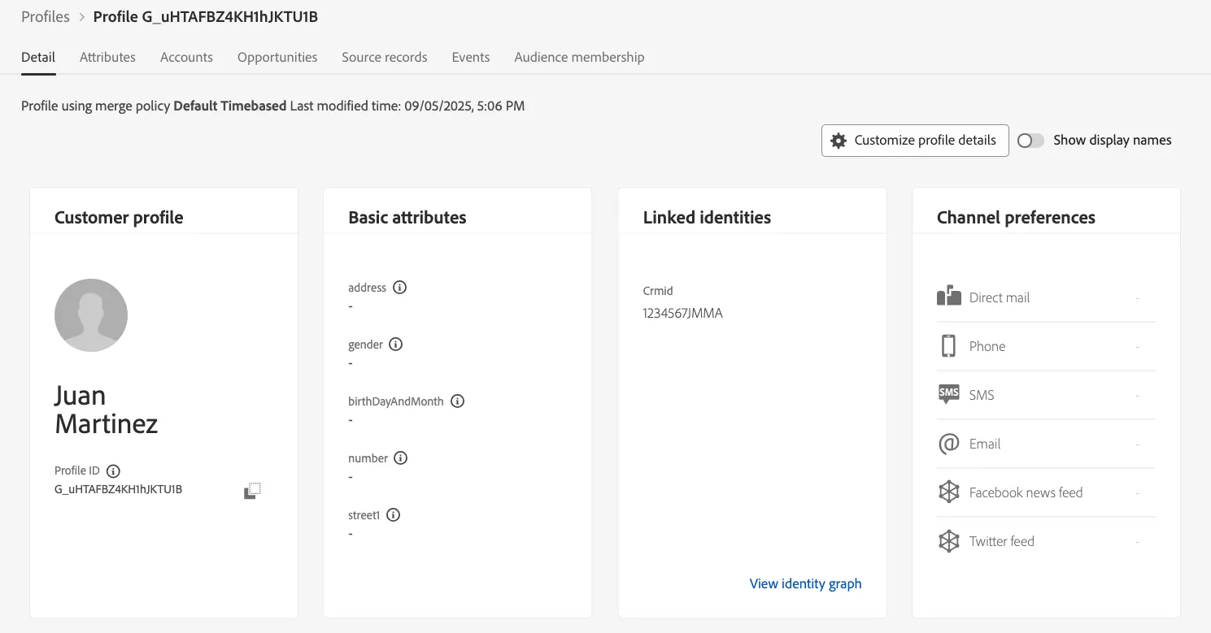Click the Crmid value 1234567JMMA
1211x633 pixels.
tap(682, 313)
